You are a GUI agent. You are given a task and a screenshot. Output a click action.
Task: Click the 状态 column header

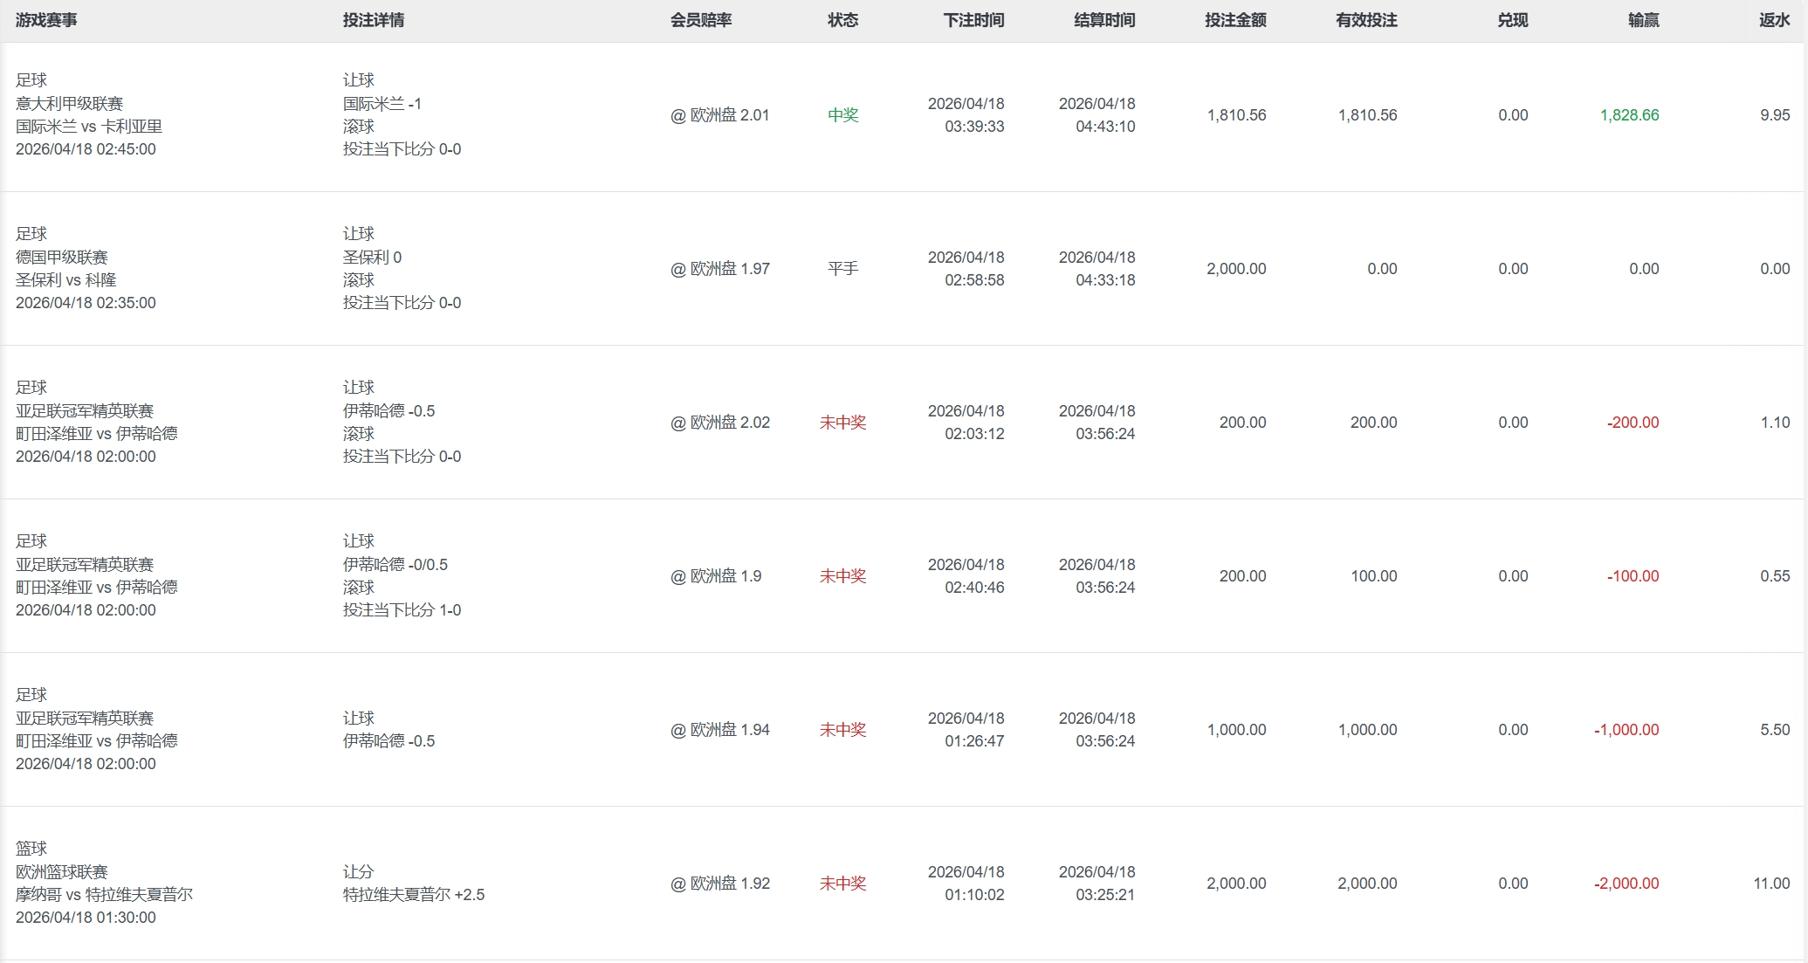(x=842, y=20)
